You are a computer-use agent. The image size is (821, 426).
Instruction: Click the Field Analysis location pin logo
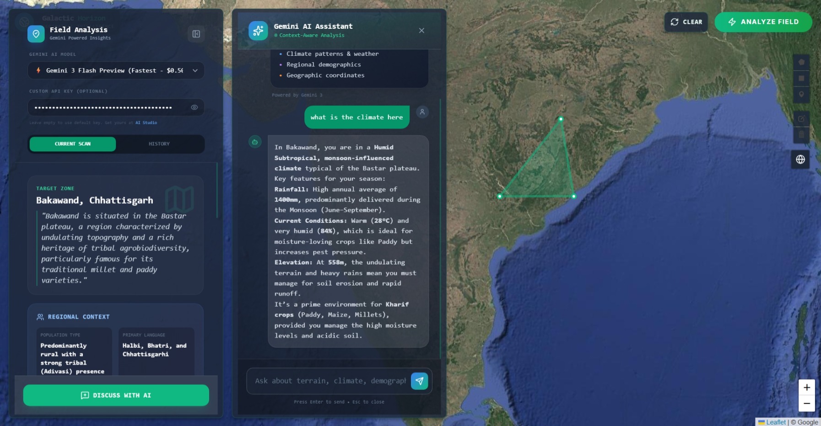36,34
